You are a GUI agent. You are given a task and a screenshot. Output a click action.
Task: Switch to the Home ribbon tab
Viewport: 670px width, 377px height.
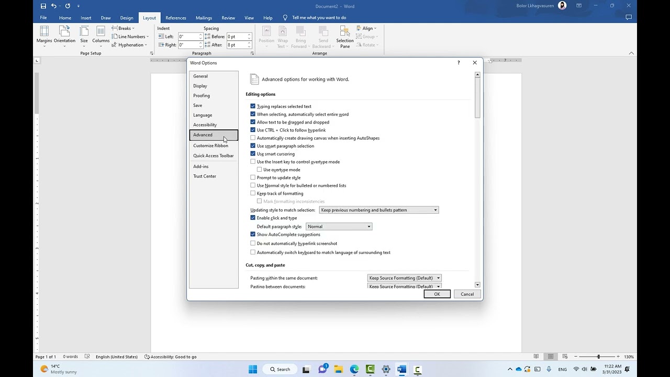tap(65, 18)
